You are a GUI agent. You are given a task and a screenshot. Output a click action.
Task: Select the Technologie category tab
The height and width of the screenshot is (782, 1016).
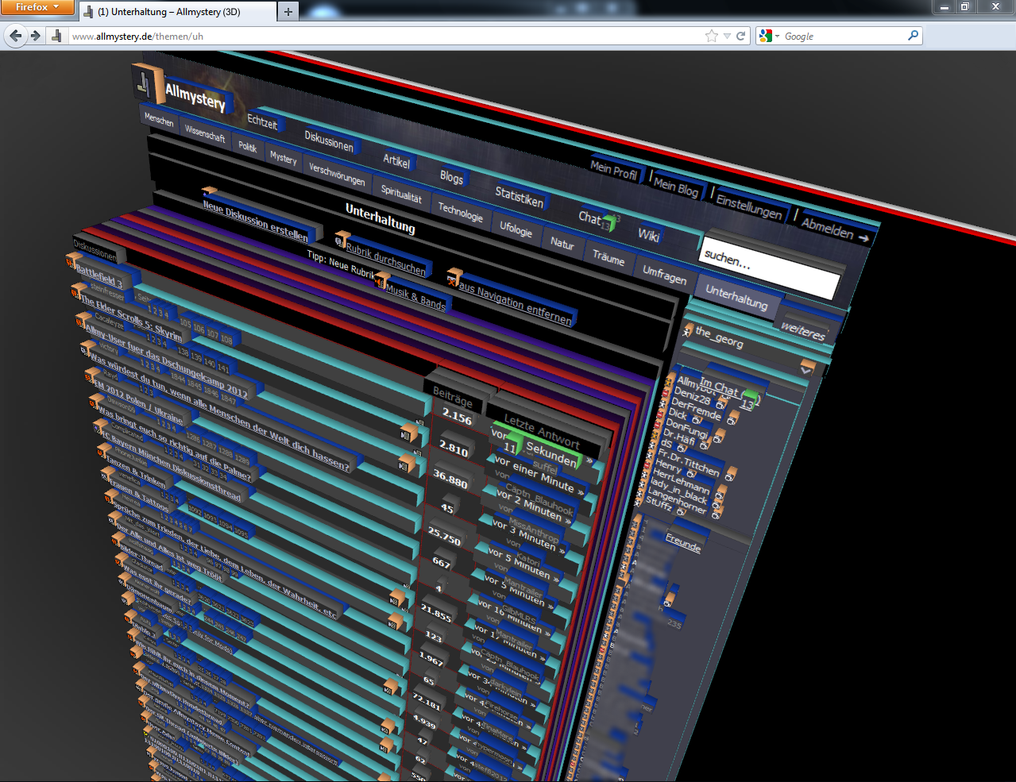(461, 212)
